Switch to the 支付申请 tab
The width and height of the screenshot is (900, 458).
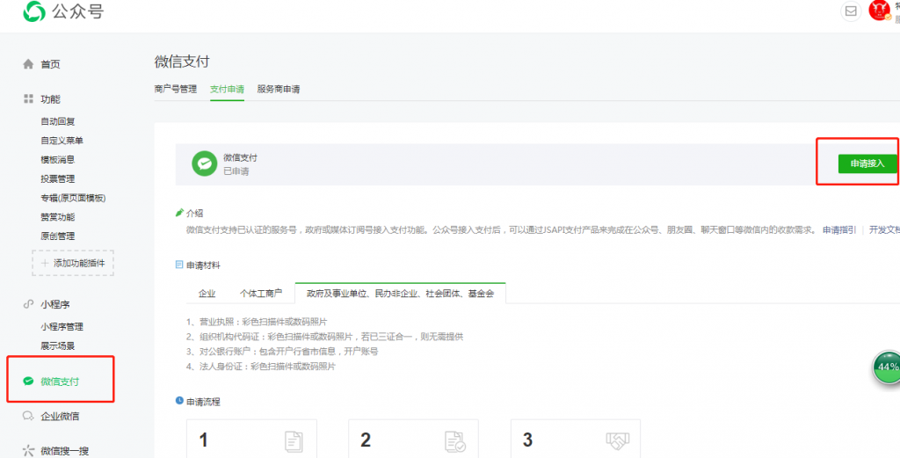227,89
